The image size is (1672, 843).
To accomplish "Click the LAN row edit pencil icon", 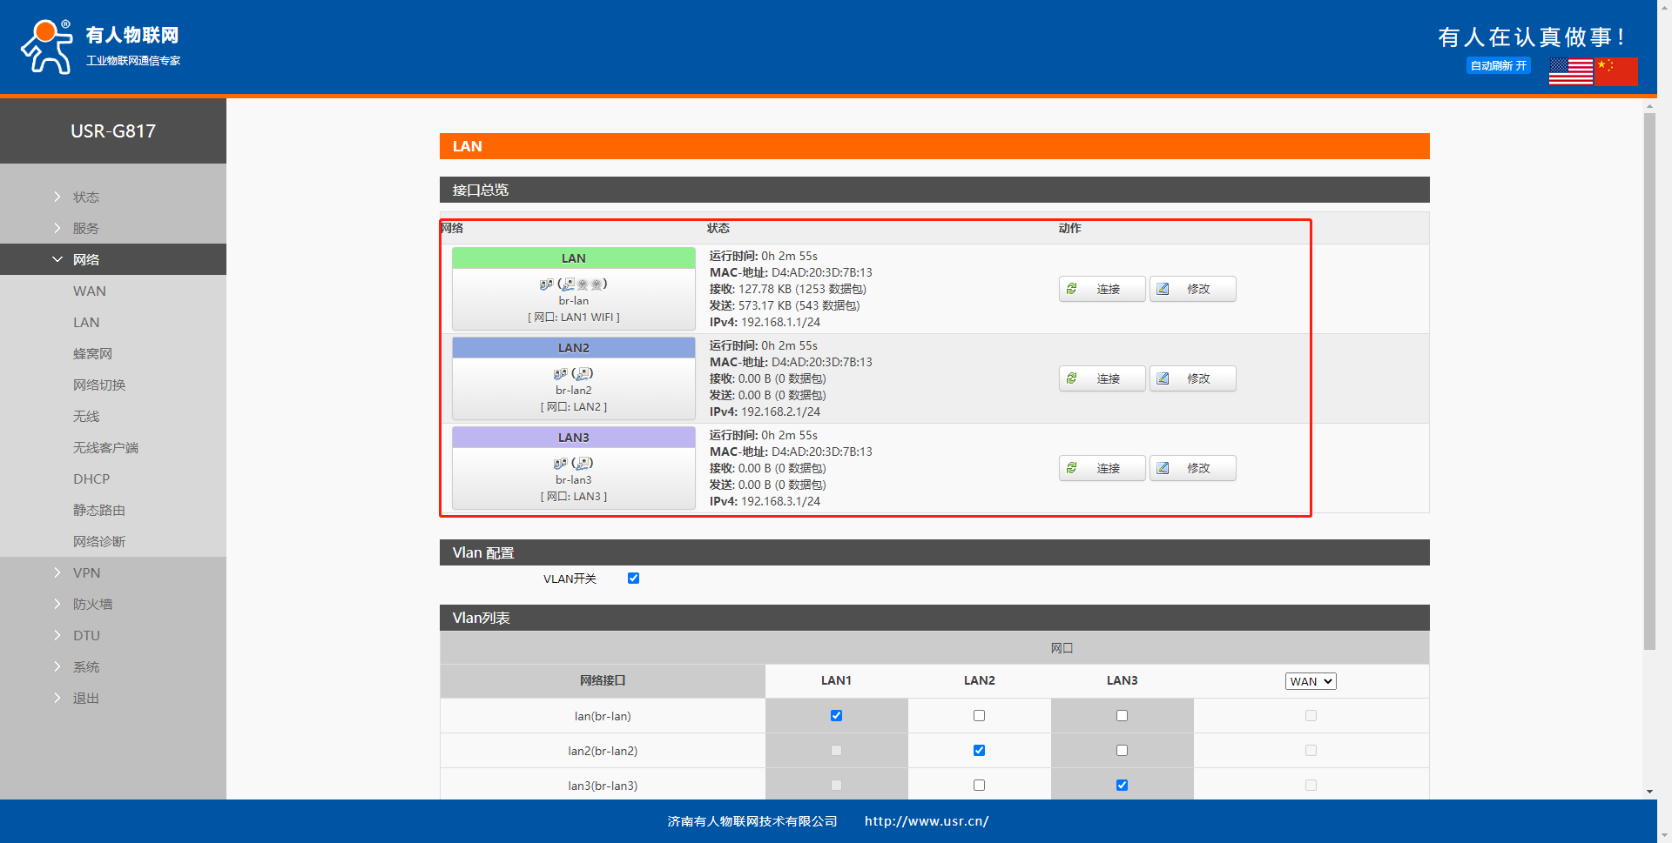I will coord(1163,289).
